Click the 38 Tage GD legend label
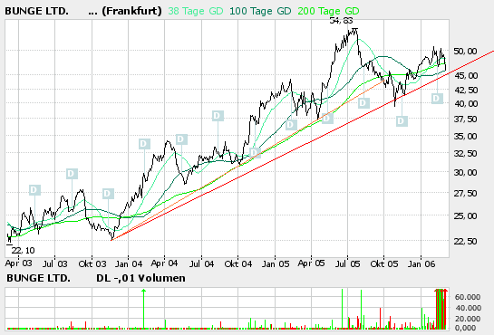The image size is (494, 335). [196, 12]
